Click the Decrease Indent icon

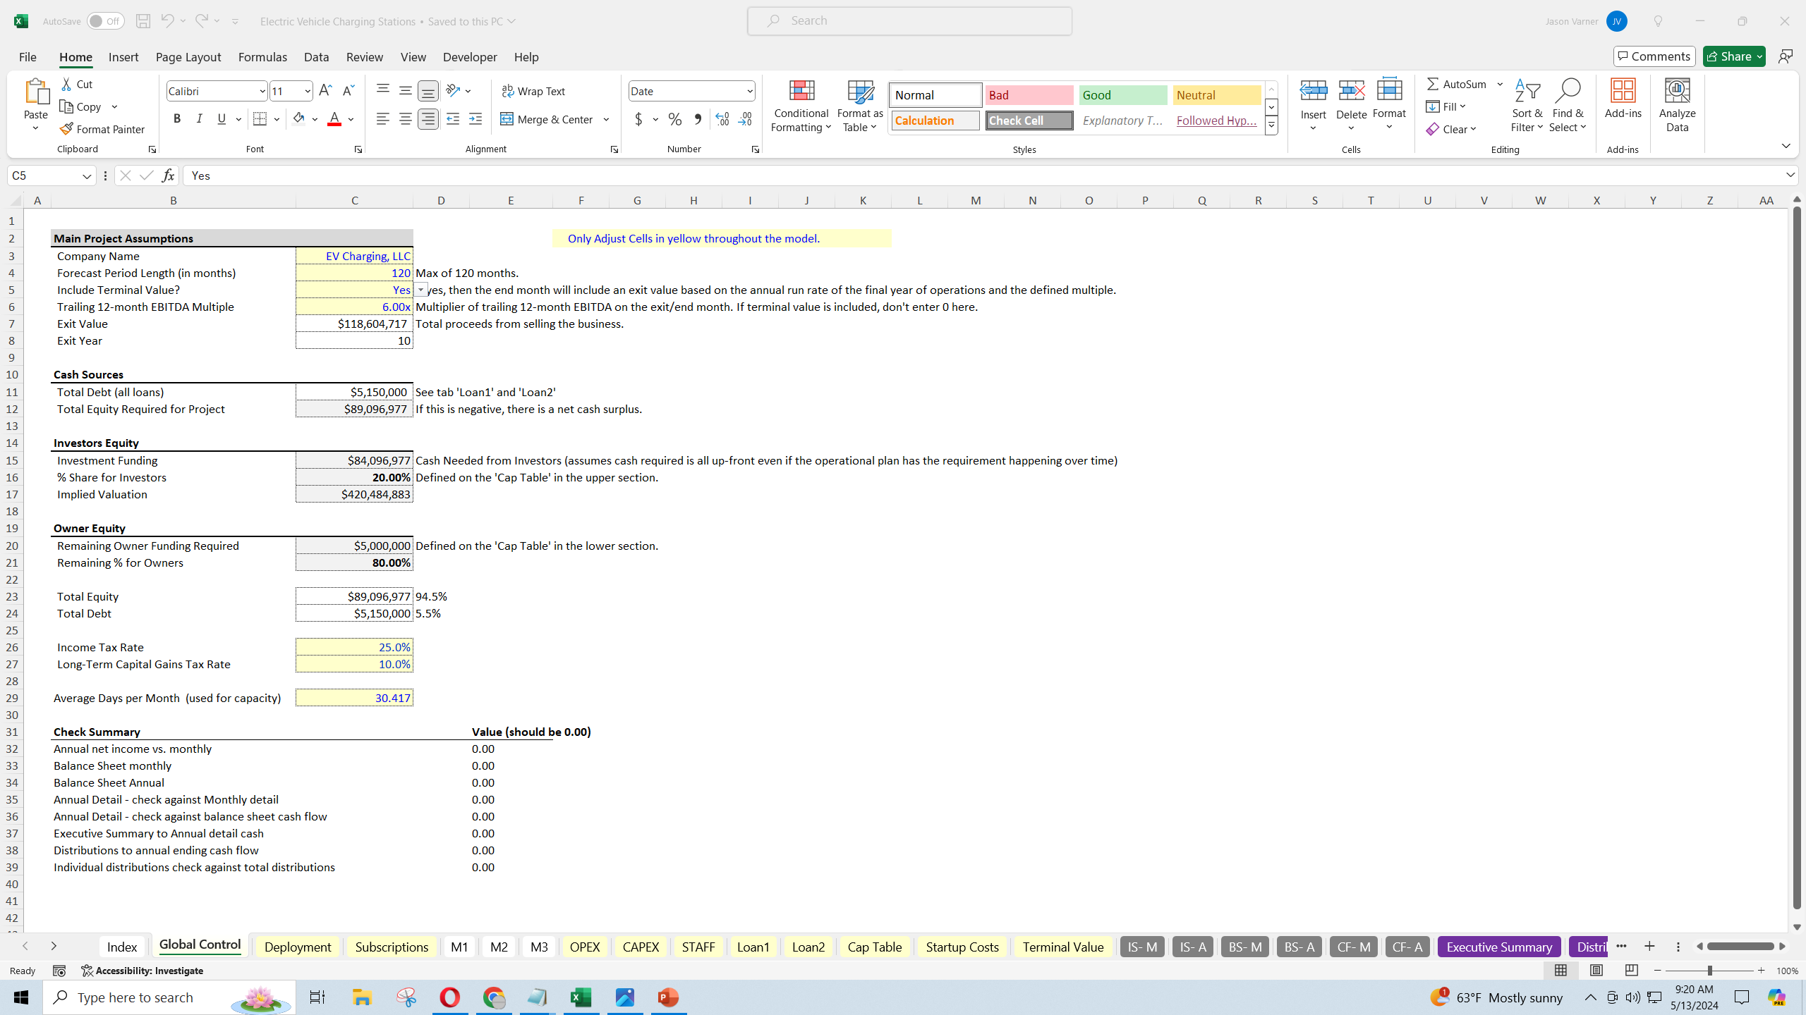(453, 119)
